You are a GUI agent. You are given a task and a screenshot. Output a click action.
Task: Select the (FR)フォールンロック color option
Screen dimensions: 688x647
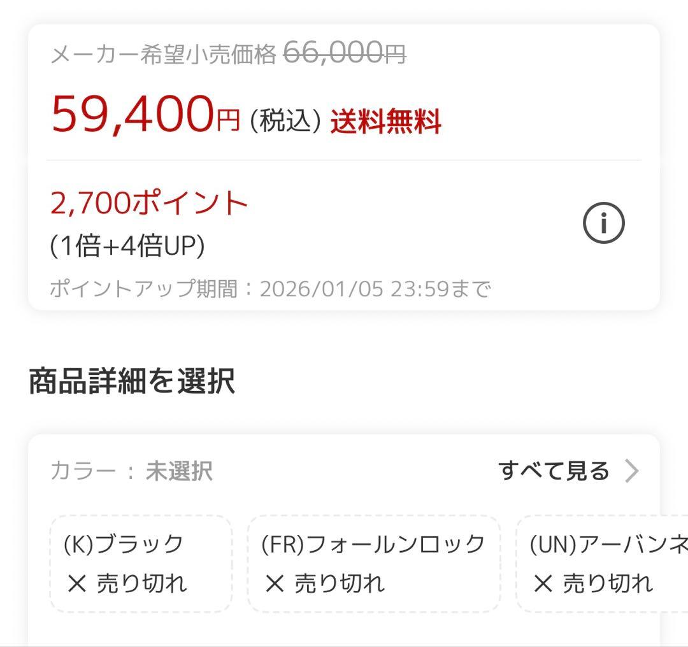pos(375,563)
